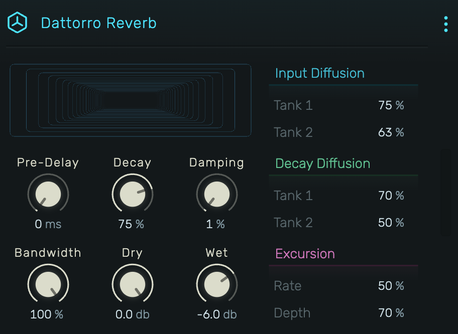Click the Decay Diffusion section header

tap(323, 163)
